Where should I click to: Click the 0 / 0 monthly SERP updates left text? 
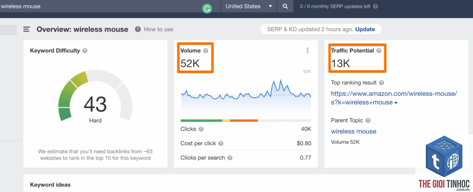point(335,6)
